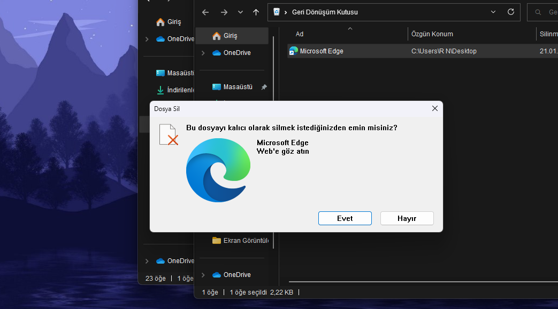Viewport: 558px width, 309px height.
Task: Refresh the Geri Dönüşüm Kutusu view
Action: pos(511,12)
